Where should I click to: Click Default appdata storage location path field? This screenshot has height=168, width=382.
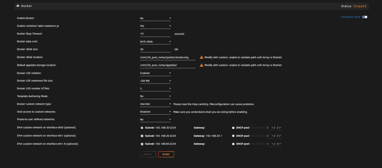coord(168,65)
